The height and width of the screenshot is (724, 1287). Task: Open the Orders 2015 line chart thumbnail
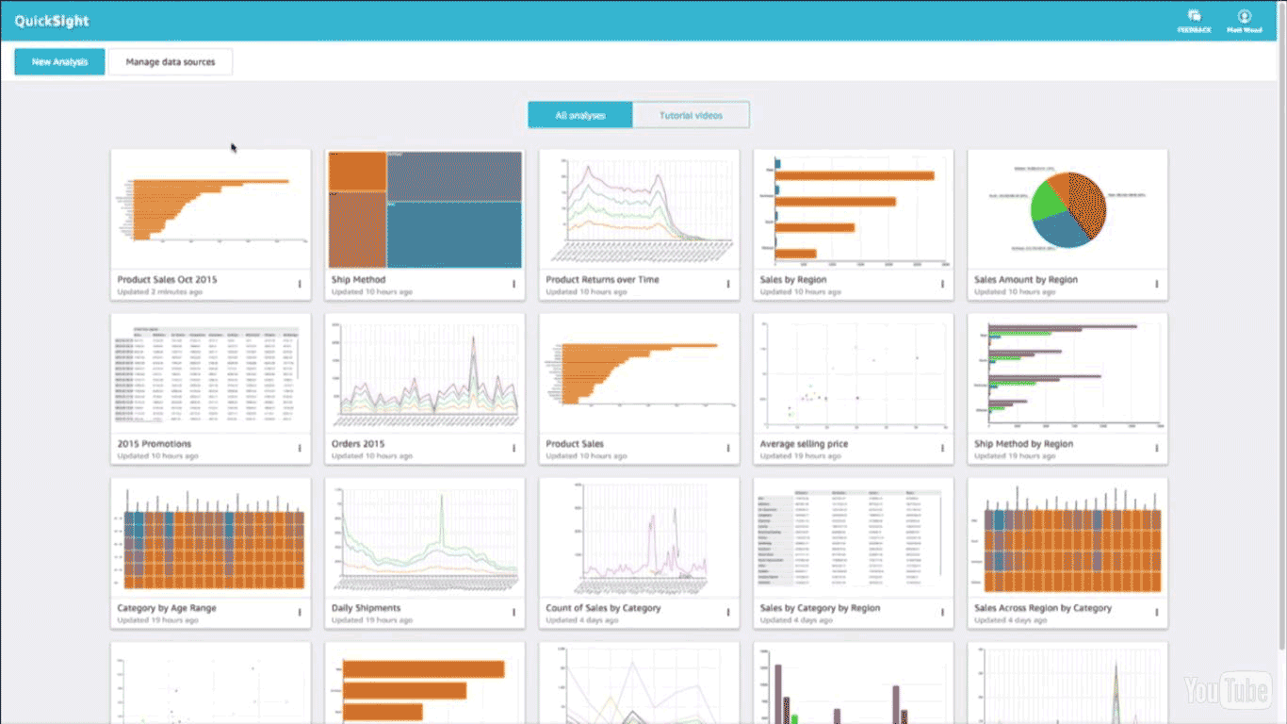click(x=425, y=373)
